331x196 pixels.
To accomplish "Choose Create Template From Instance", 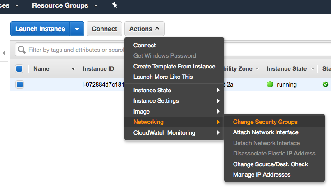I will click(174, 66).
